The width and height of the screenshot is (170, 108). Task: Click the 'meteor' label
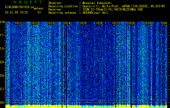38,8
